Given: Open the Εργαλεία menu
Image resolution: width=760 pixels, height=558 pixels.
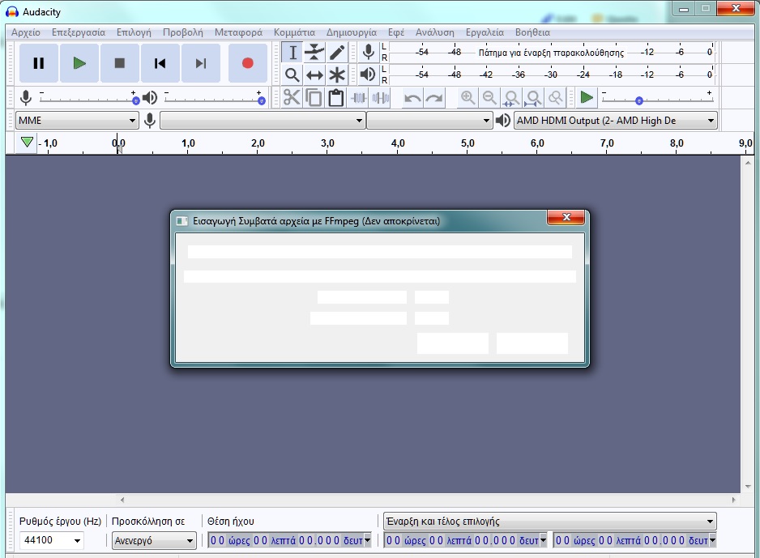Looking at the screenshot, I should click(485, 32).
